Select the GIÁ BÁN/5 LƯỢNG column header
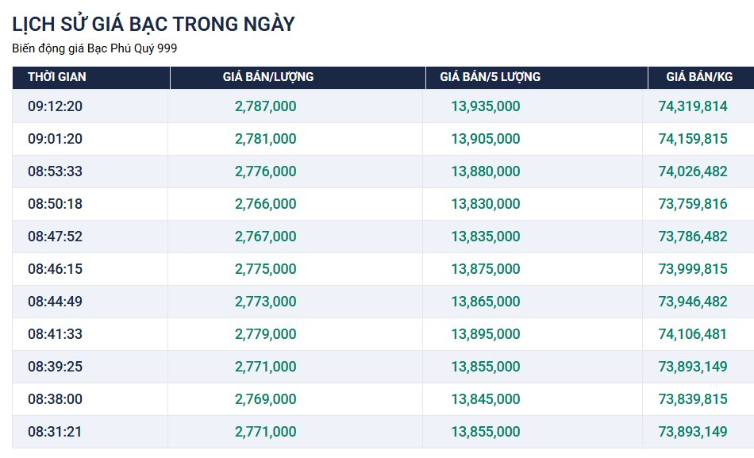The image size is (754, 458). click(x=490, y=77)
